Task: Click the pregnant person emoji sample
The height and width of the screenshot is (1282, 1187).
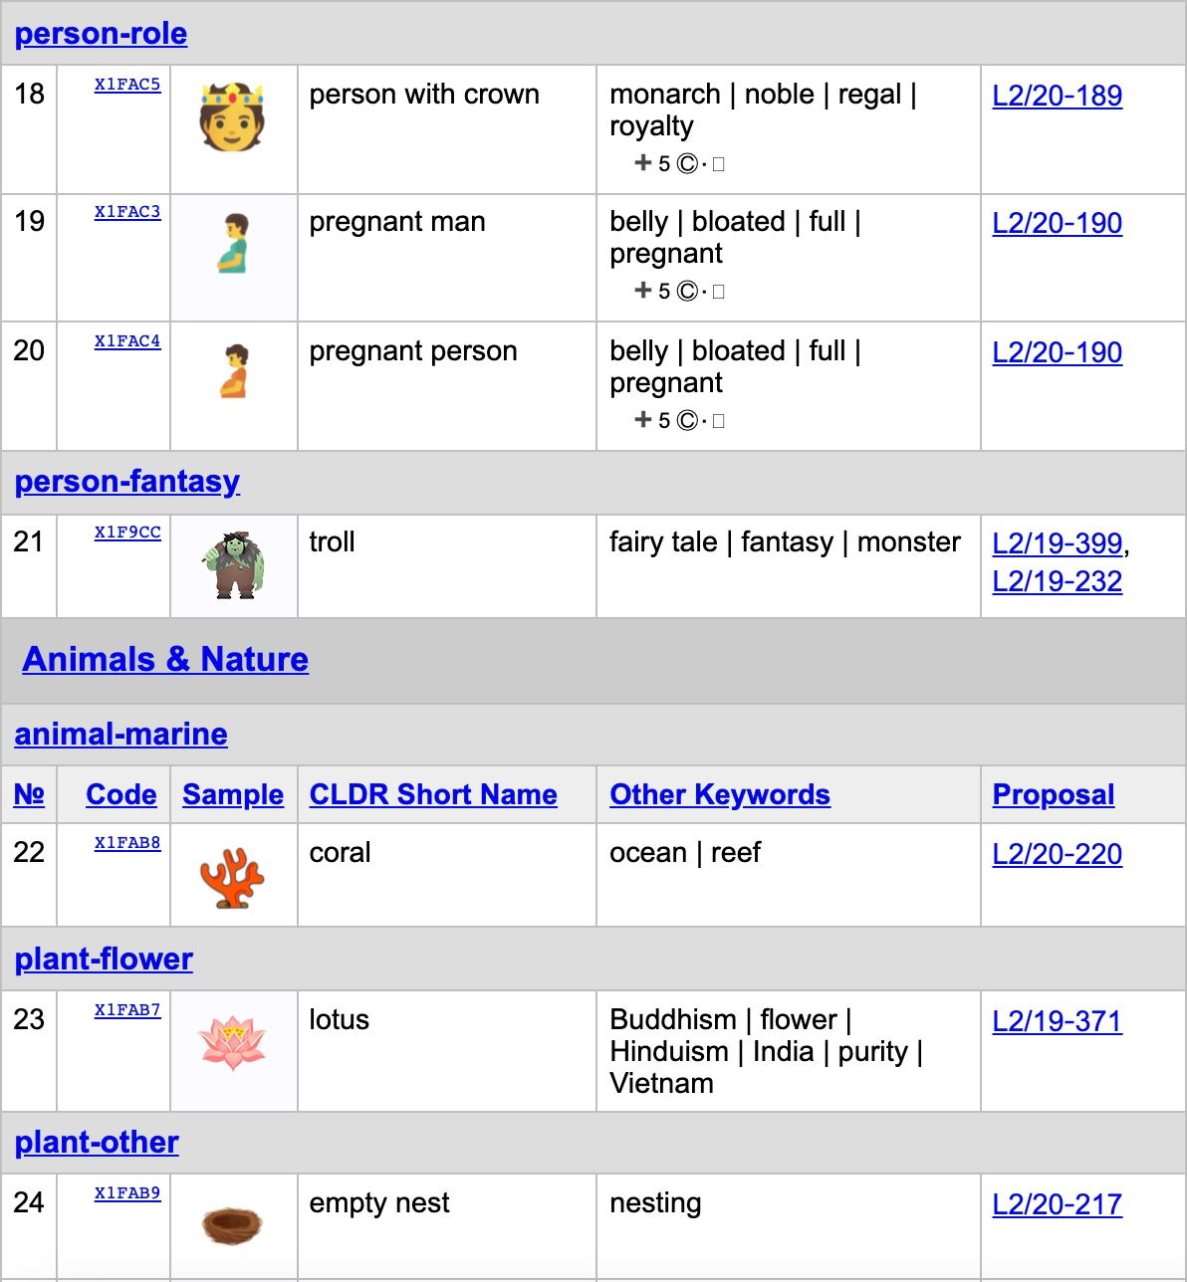Action: [233, 385]
